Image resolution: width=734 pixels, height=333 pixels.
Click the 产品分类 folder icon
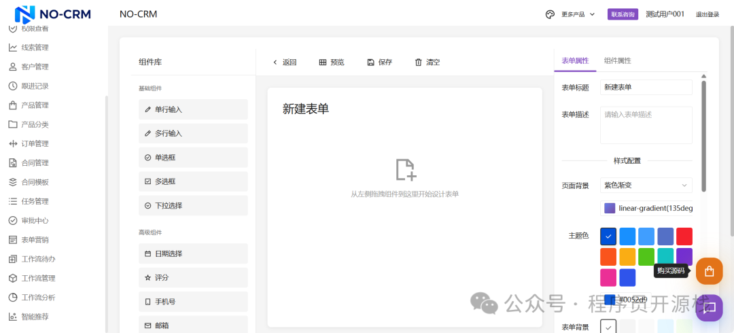point(13,124)
